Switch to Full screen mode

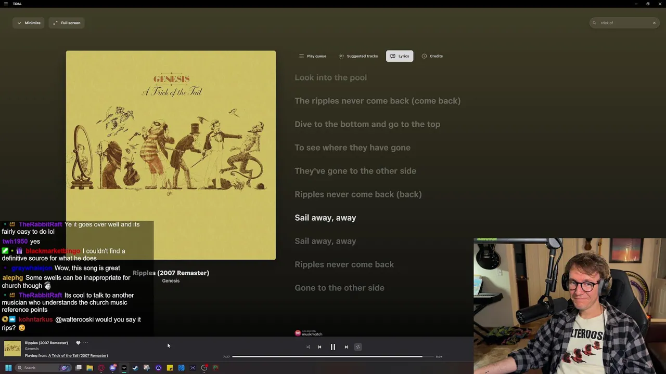[67, 23]
